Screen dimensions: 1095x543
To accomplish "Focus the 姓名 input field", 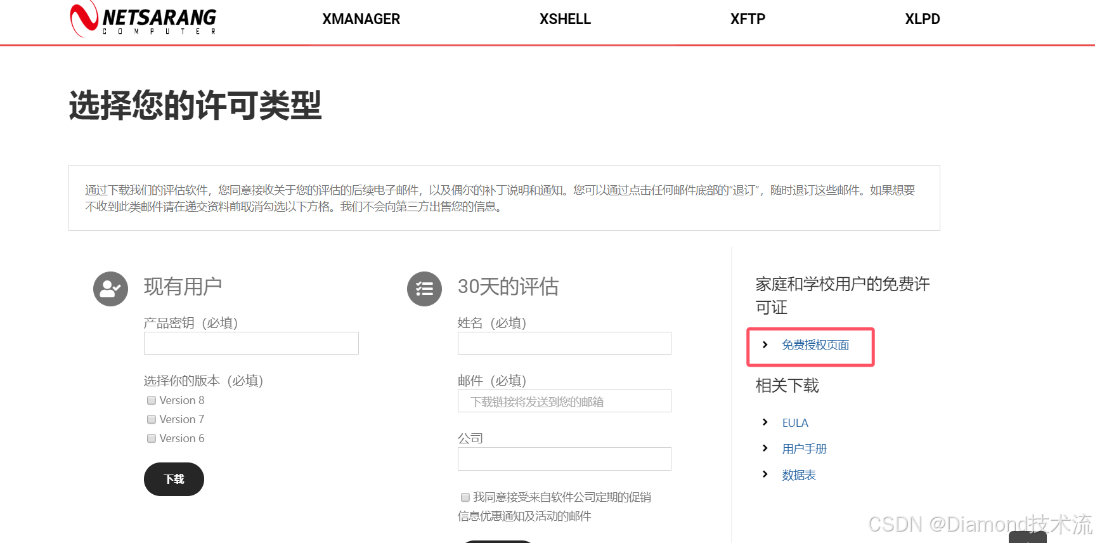I will coord(564,343).
